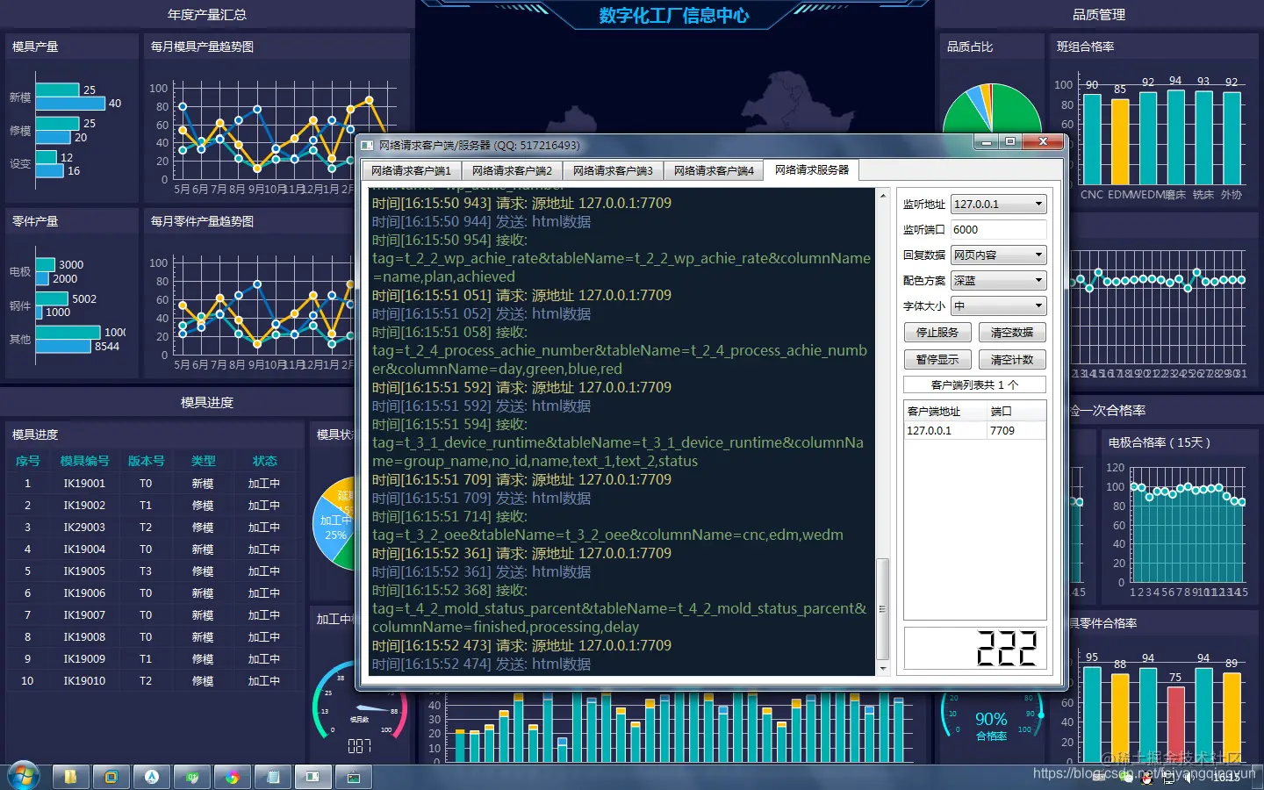Screen dimensions: 1264x790
Task: Open the 监听地址 combo box 127.0.0.1
Action: (x=999, y=204)
